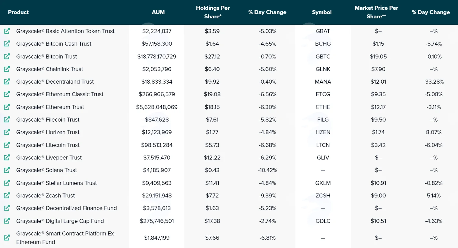This screenshot has width=458, height=248.
Task: Open the Grayscale Bitcoin Trust link icon
Action: tap(7, 56)
